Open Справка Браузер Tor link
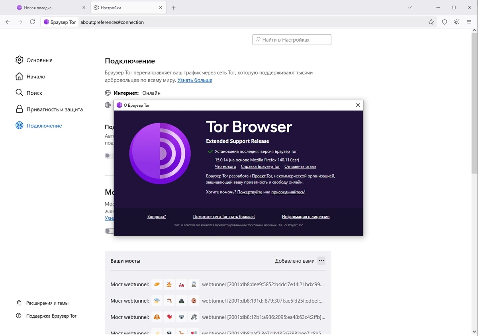 click(x=260, y=166)
